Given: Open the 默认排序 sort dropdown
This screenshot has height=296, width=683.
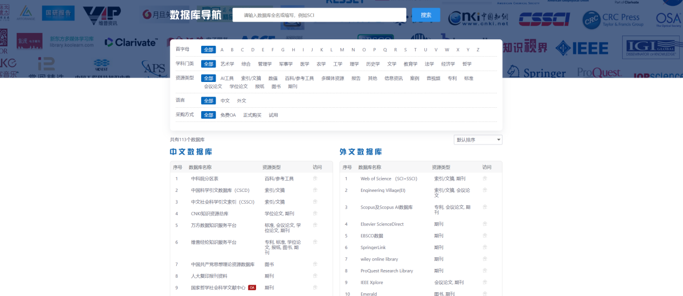Looking at the screenshot, I should (x=478, y=140).
